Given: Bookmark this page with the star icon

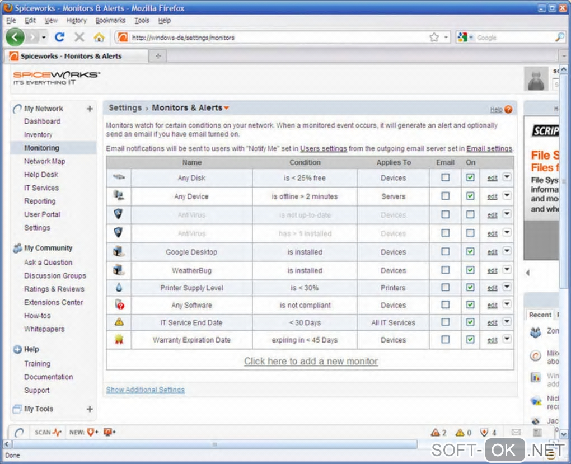Looking at the screenshot, I should pyautogui.click(x=434, y=37).
